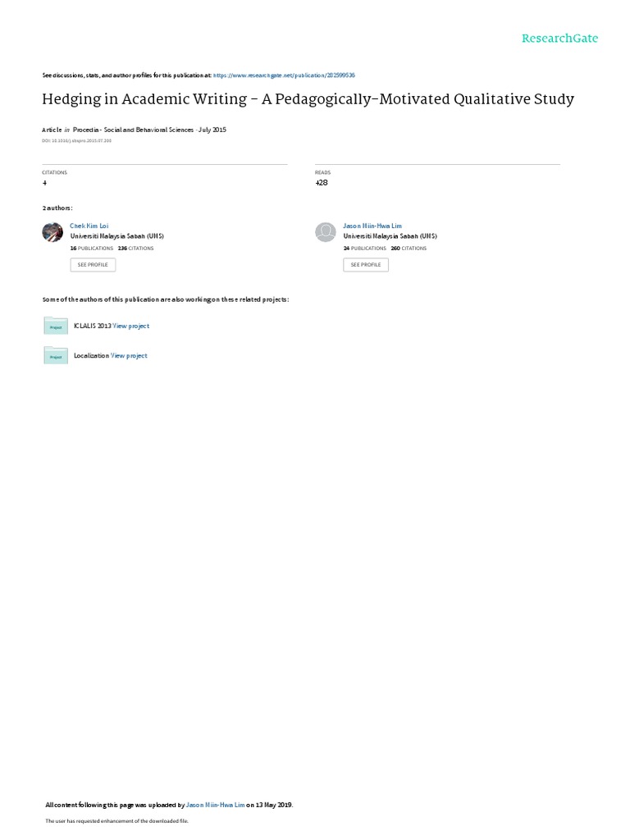Open the publication URL link
Image resolution: width=630 pixels, height=840 pixels.
pyautogui.click(x=284, y=75)
